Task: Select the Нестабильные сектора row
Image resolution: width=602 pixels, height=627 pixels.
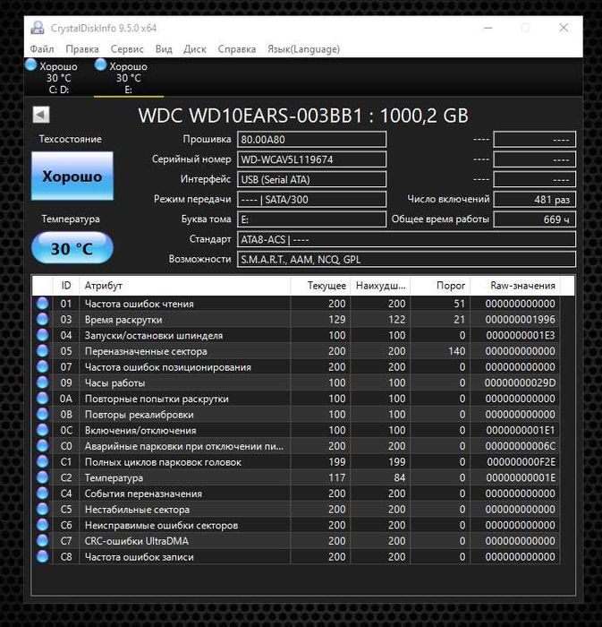Action: [296, 509]
